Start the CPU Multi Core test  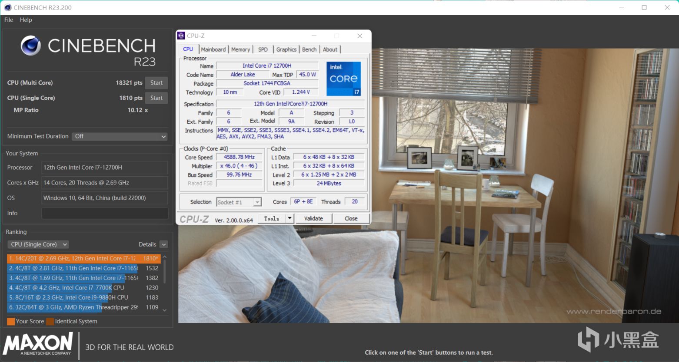point(156,83)
